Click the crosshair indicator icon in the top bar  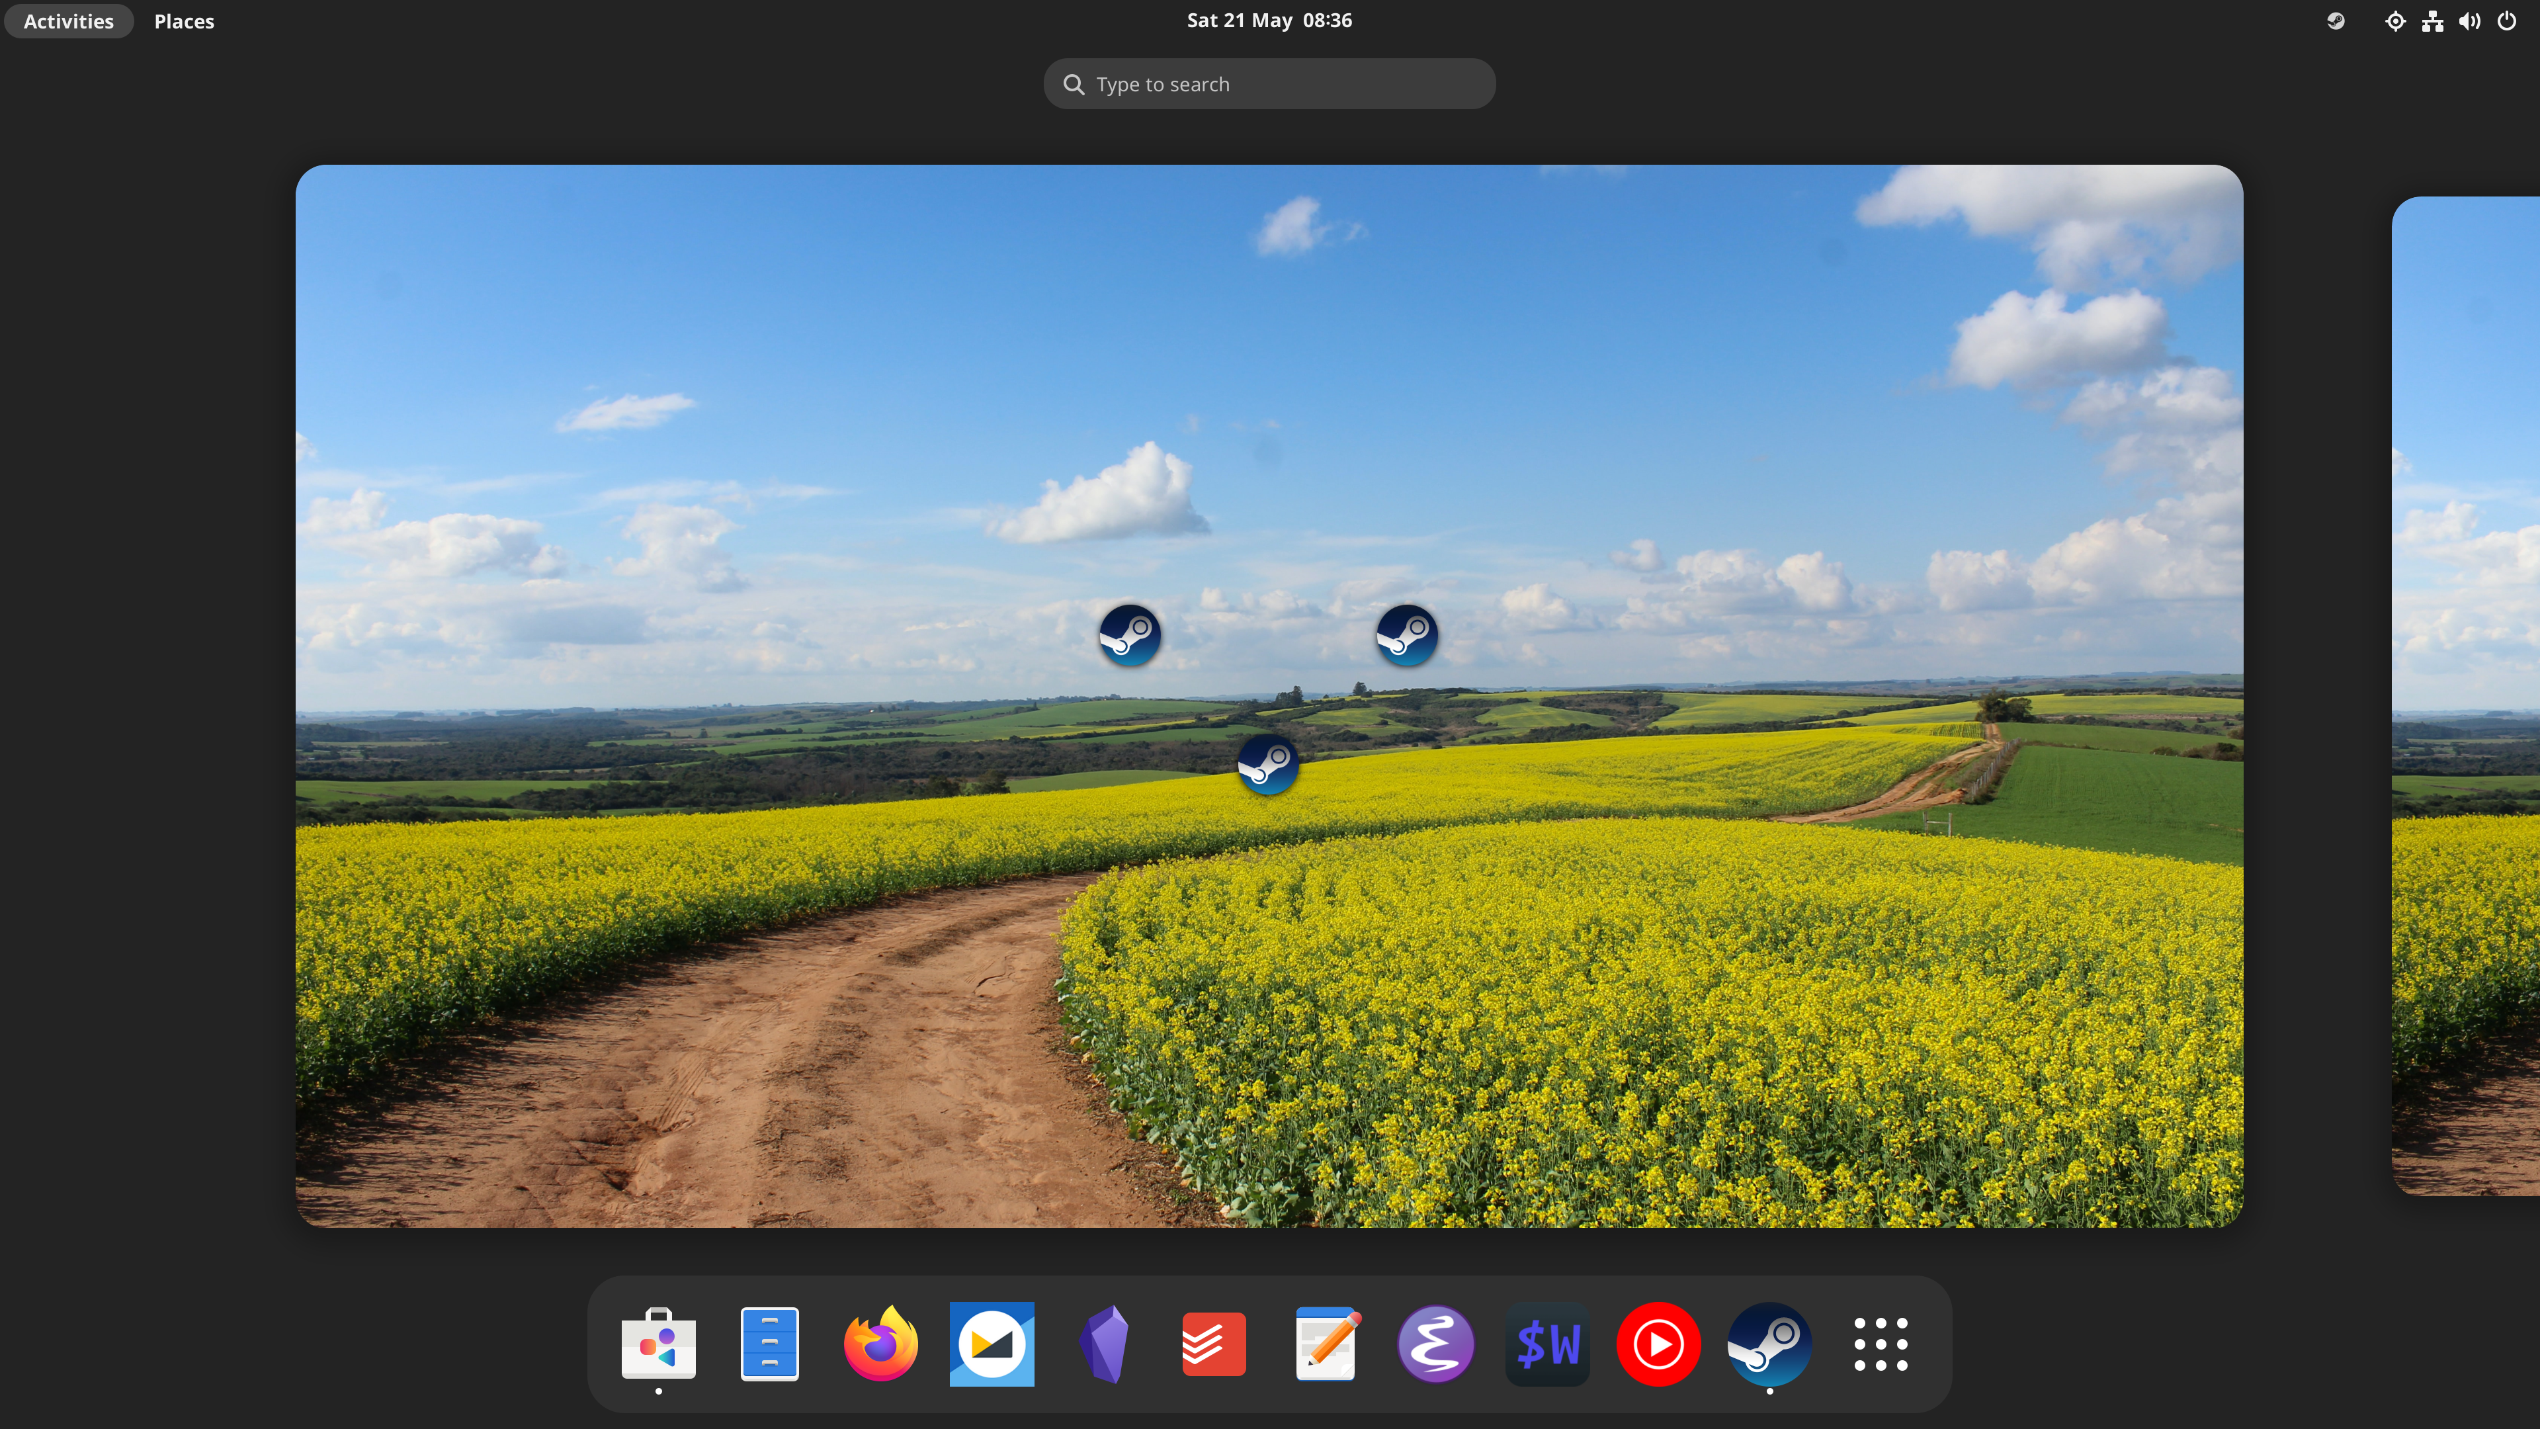click(2395, 21)
